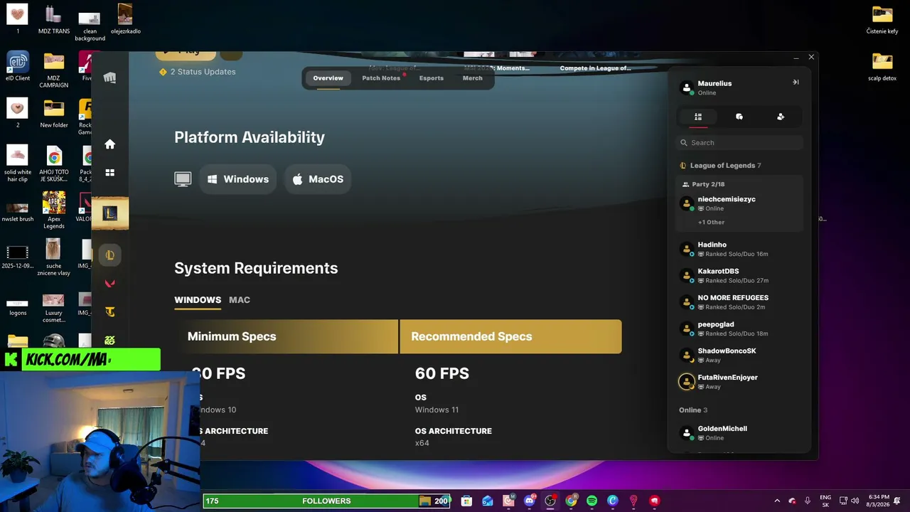910x512 pixels.
Task: Select the 'clean background' desktop image
Action: click(90, 24)
